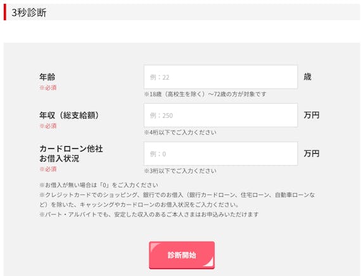Click the ※必須 mark under 年収
This screenshot has height=276, width=361.
[48, 126]
